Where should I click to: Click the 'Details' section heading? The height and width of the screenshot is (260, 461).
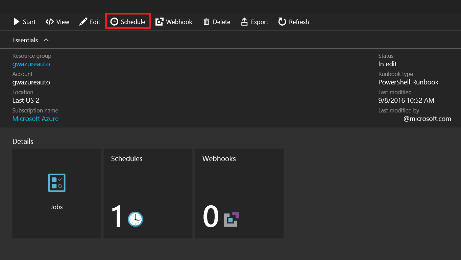click(x=23, y=141)
